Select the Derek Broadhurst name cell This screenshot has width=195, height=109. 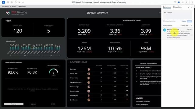tap(76, 82)
